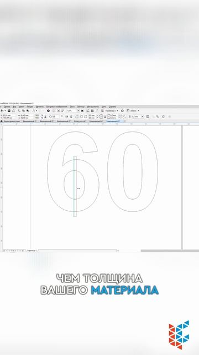Select the Round corner type icon
Image resolution: width=199 pixels, height=355 pixels.
(77, 116)
